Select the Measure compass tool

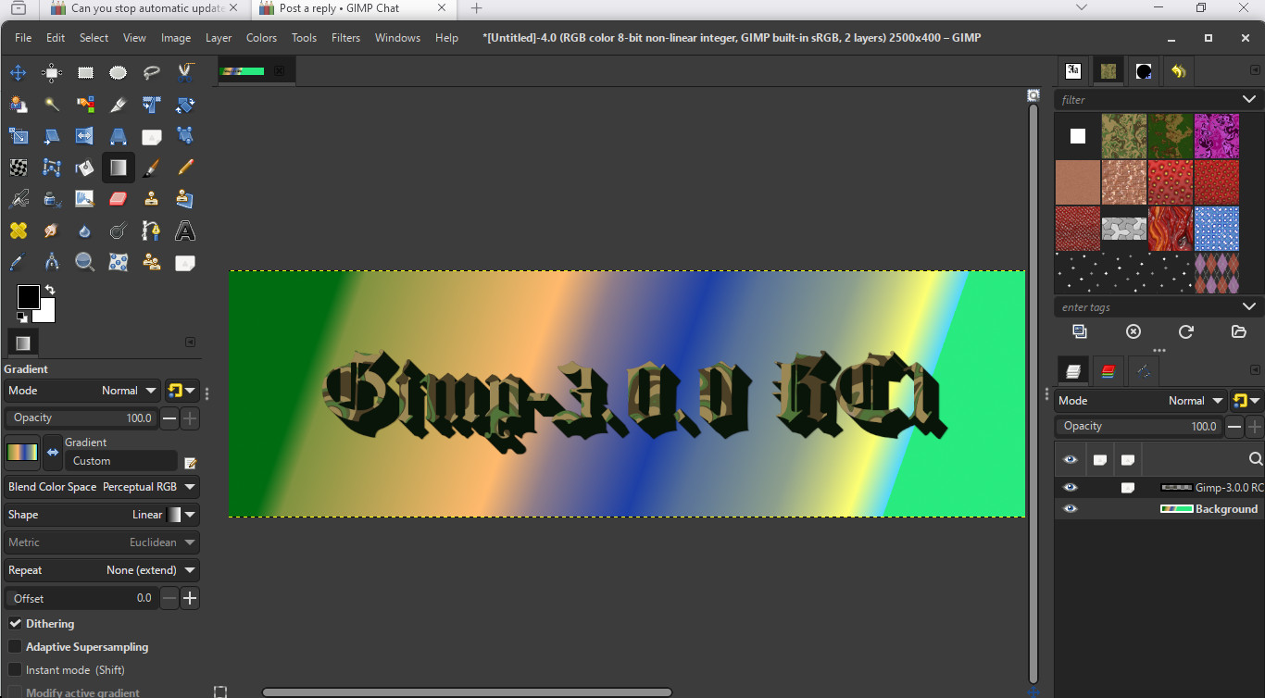(52, 262)
